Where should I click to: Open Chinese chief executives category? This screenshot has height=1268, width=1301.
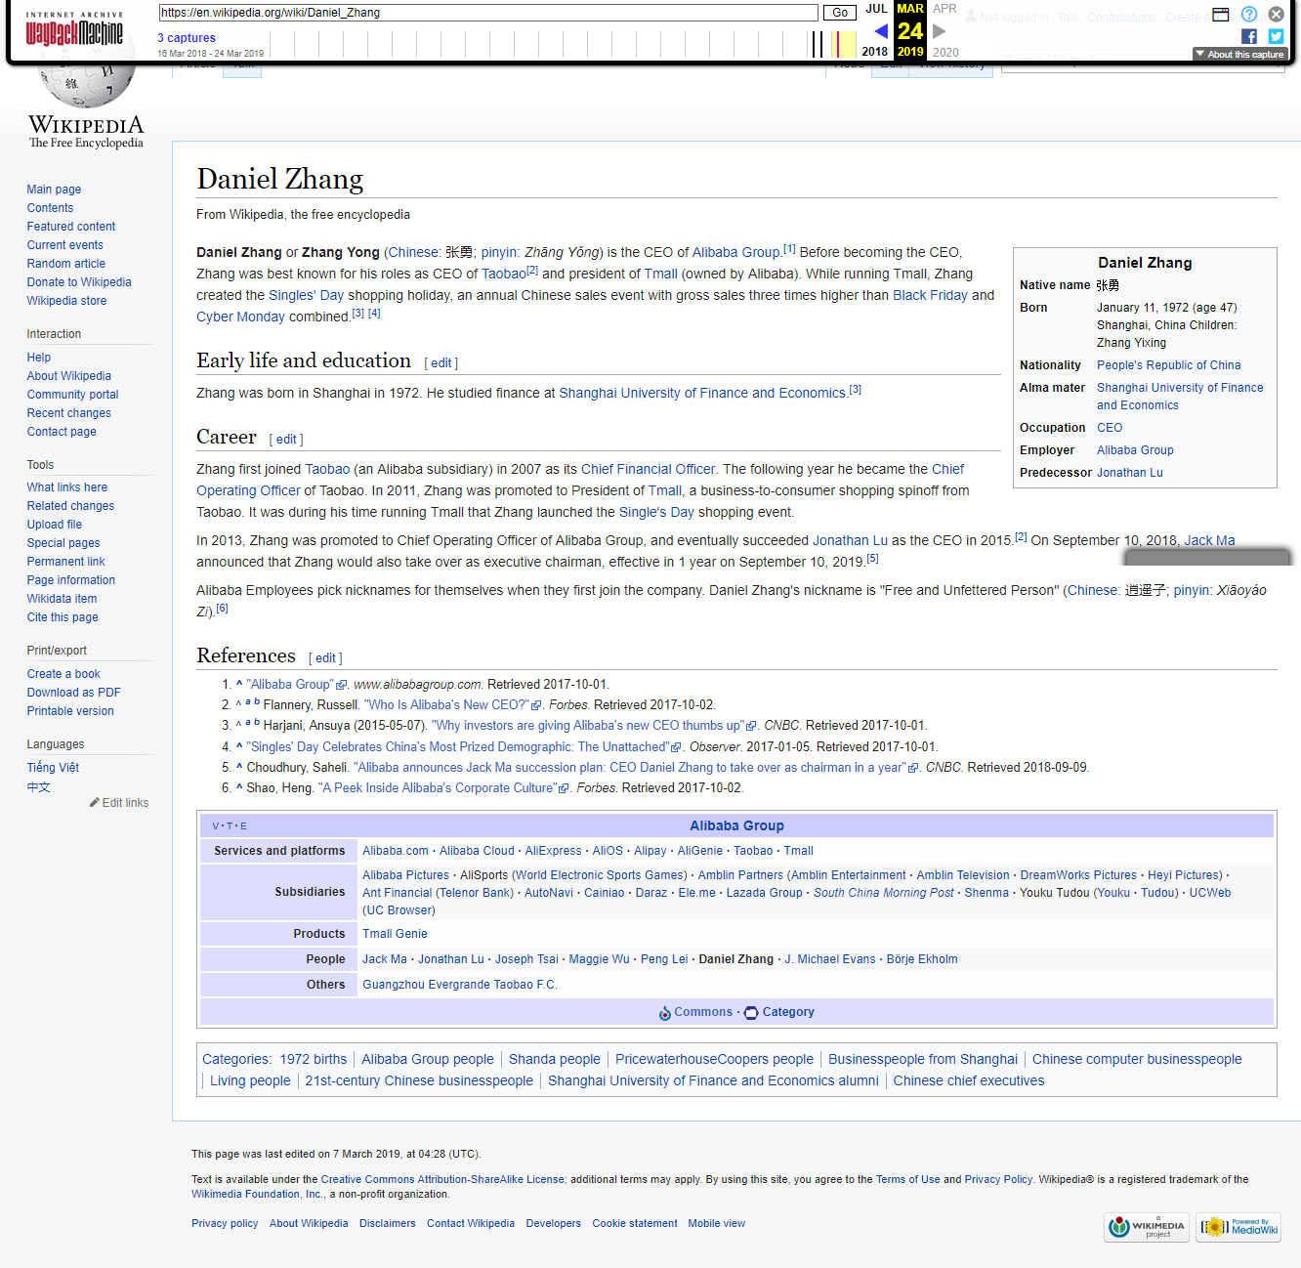tap(969, 1080)
